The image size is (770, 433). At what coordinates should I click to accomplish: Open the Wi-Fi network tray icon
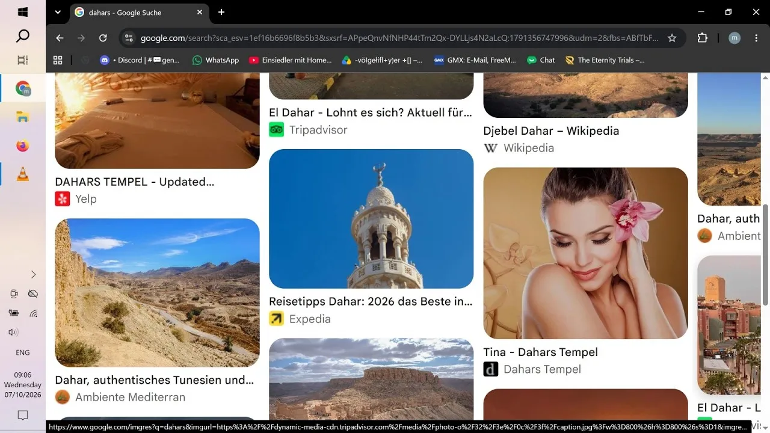[34, 313]
